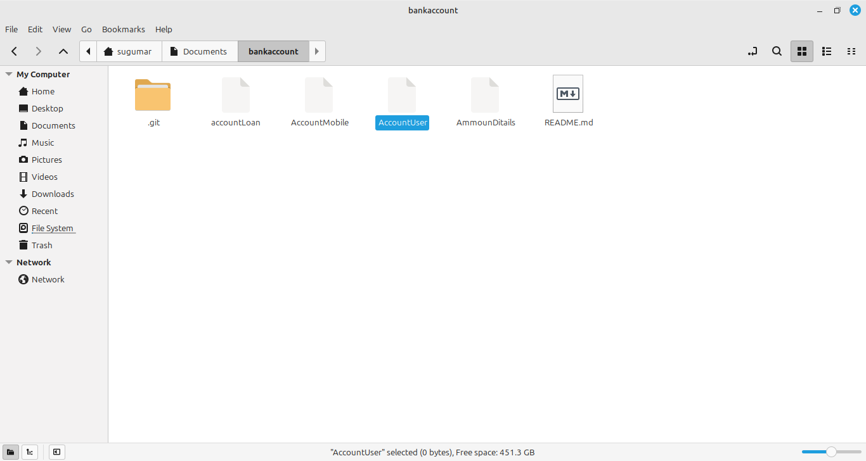Click the AccountUser file name label
This screenshot has width=866, height=461.
[x=403, y=123]
